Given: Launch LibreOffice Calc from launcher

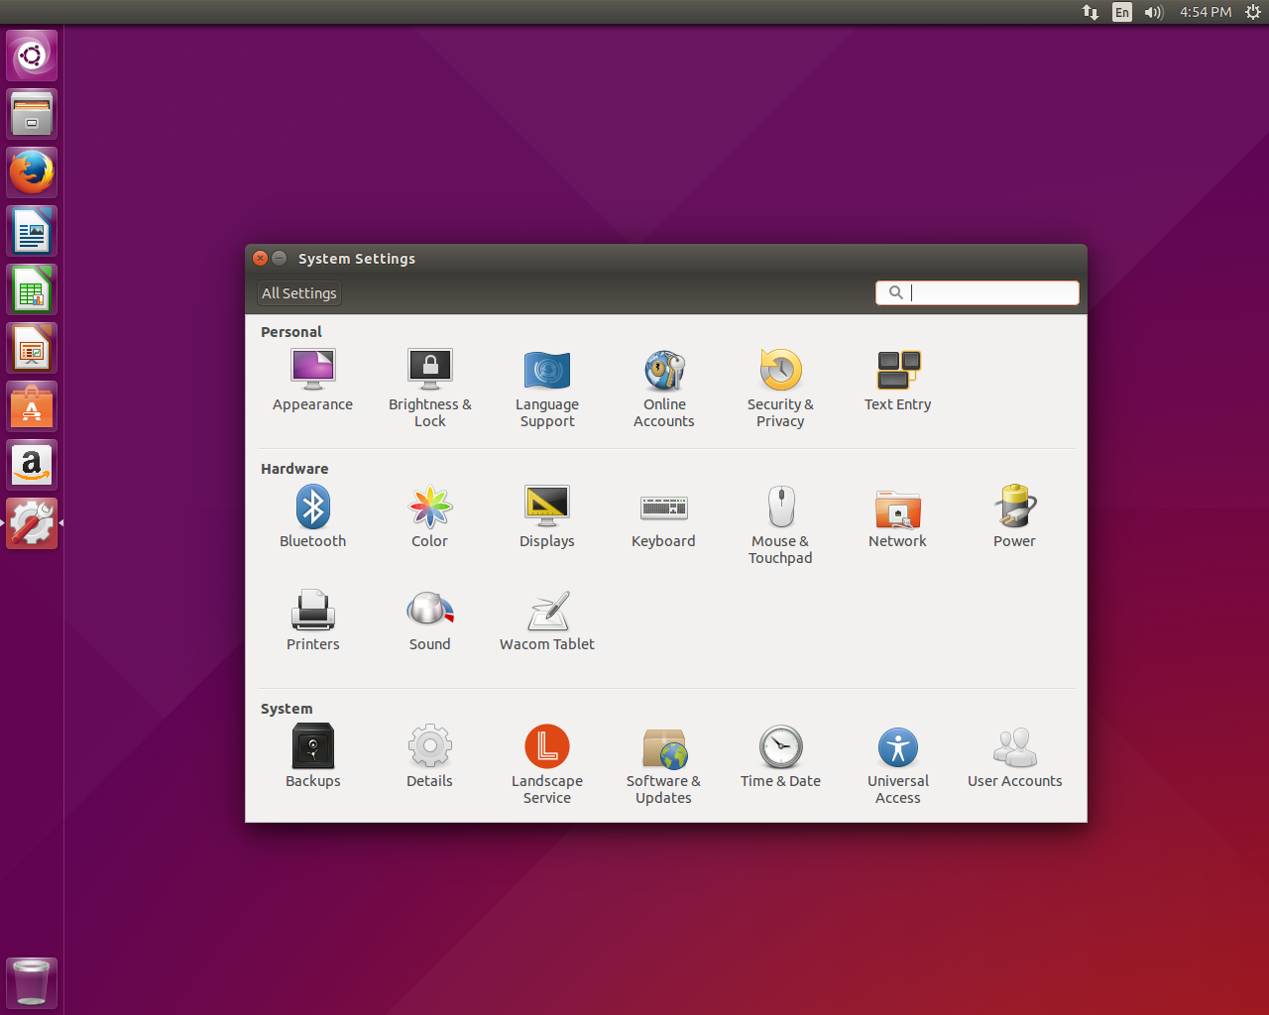Looking at the screenshot, I should (x=32, y=289).
